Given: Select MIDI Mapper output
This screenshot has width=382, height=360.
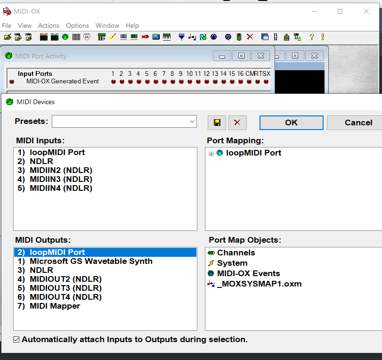Looking at the screenshot, I should click(105, 306).
